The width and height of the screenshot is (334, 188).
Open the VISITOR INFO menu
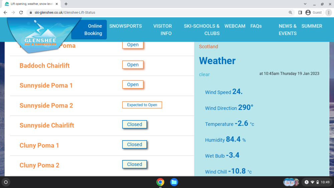(163, 30)
